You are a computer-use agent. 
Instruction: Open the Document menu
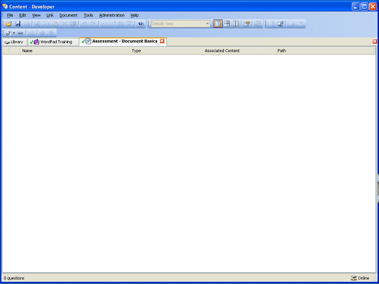[69, 15]
